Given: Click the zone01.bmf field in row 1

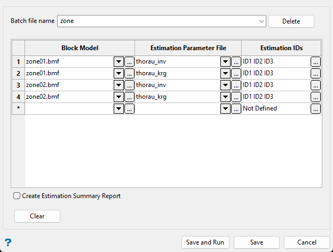Looking at the screenshot, I should (x=68, y=61).
